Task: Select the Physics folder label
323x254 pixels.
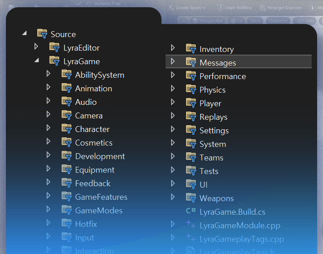Action: click(213, 90)
